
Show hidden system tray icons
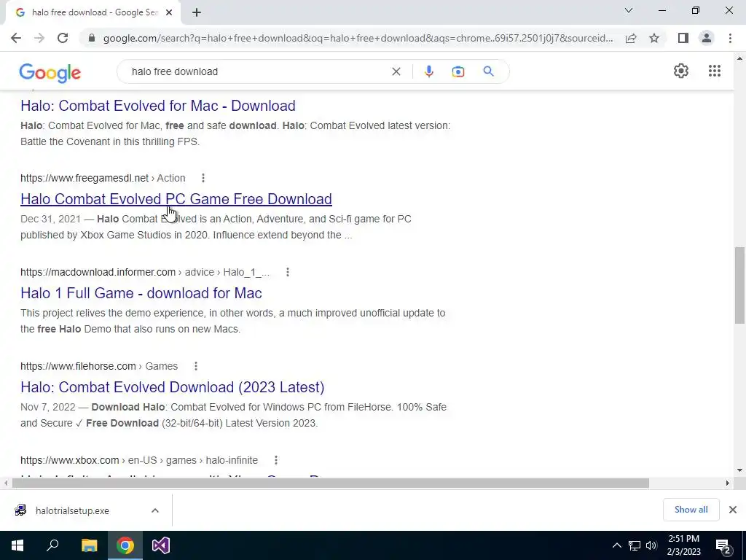click(x=616, y=545)
